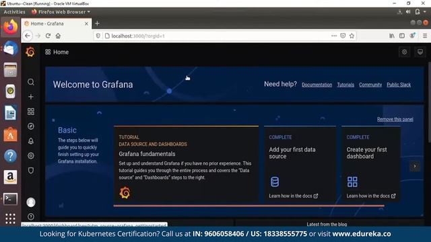Click the Firefox home button
431x242 pixels.
58,36
